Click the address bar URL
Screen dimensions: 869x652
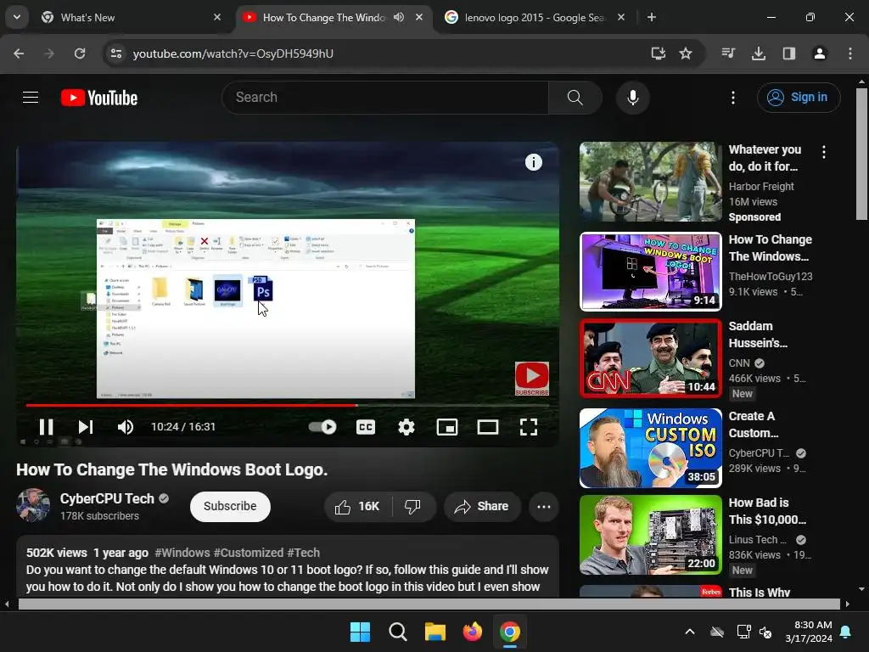(233, 53)
